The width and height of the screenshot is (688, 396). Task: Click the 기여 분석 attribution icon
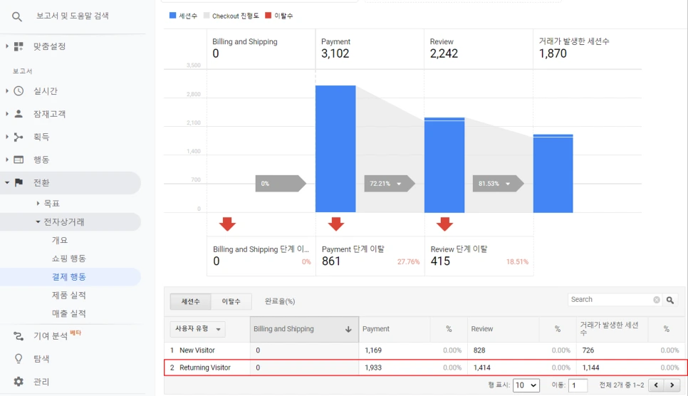19,336
